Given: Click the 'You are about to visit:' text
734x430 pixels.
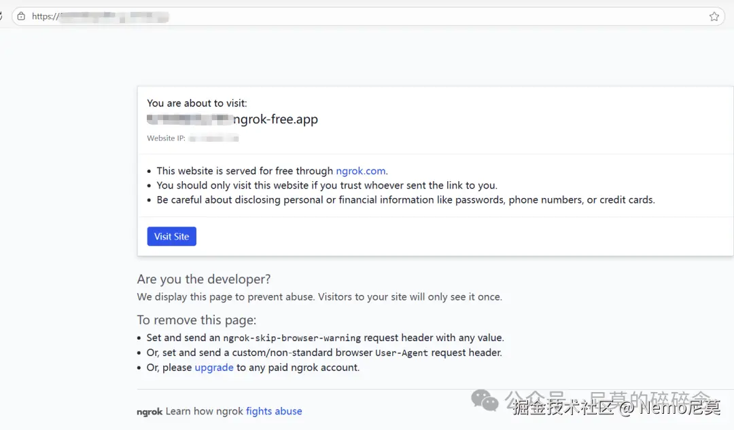Looking at the screenshot, I should point(197,103).
